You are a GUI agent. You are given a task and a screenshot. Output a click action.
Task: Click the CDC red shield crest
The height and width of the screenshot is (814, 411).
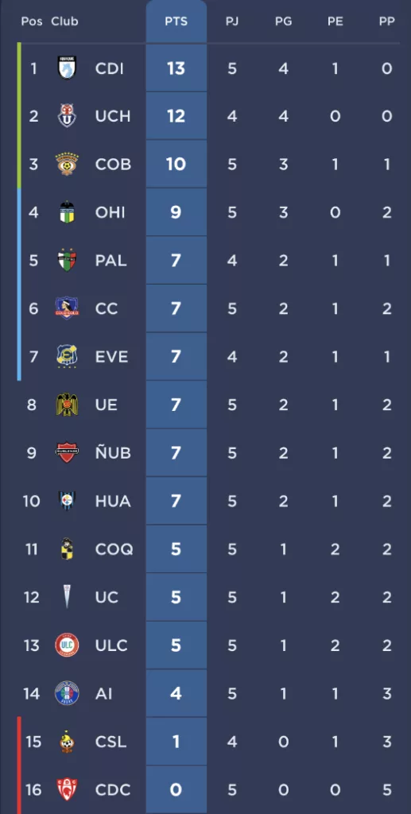67,789
